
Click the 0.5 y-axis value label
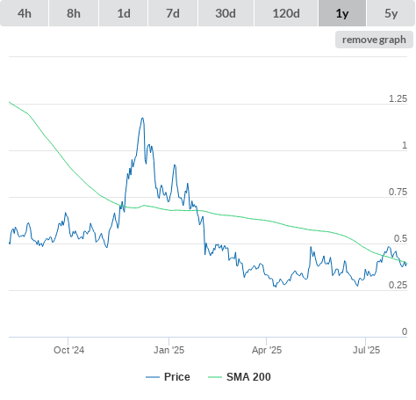[400, 238]
